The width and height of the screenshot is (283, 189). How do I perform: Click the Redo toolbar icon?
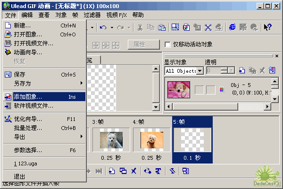(120, 27)
